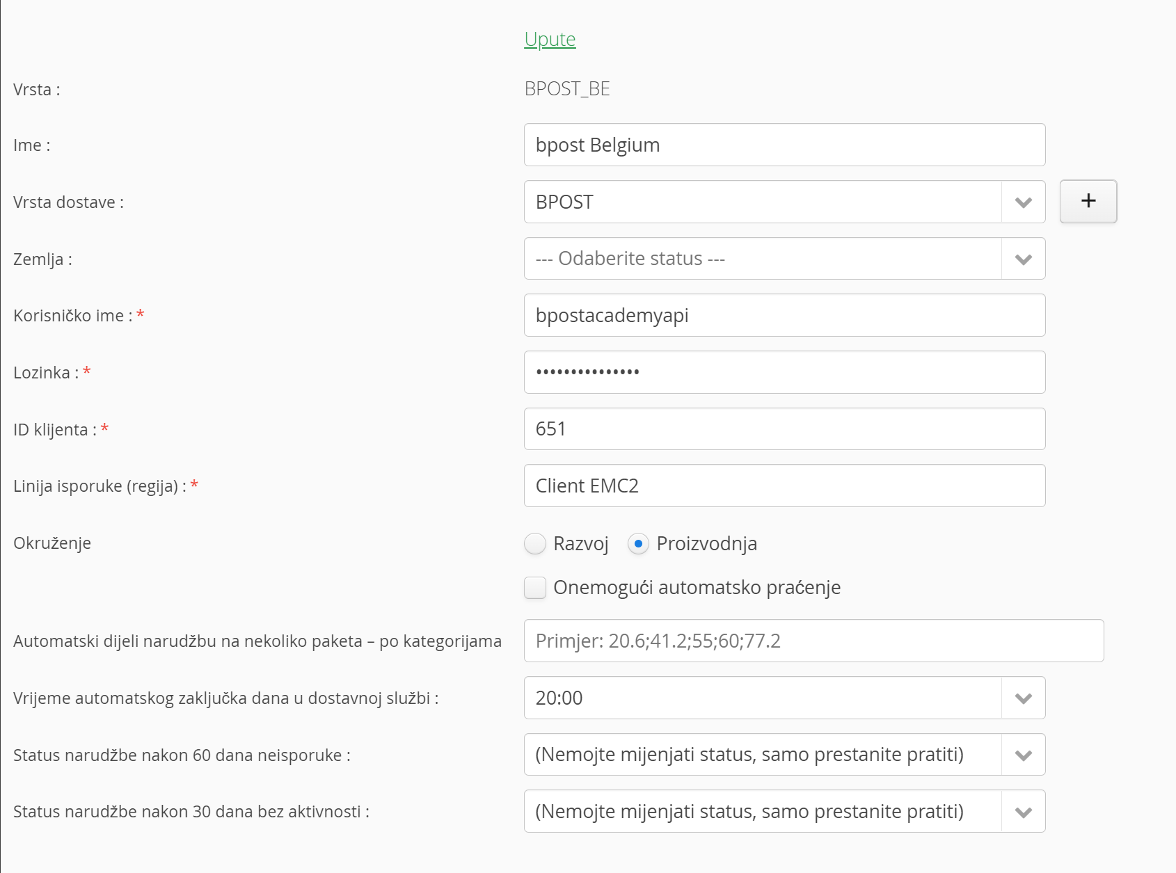Screen dimensions: 1176x873
Task: Click the Vrsta dostave label
Action: point(68,202)
